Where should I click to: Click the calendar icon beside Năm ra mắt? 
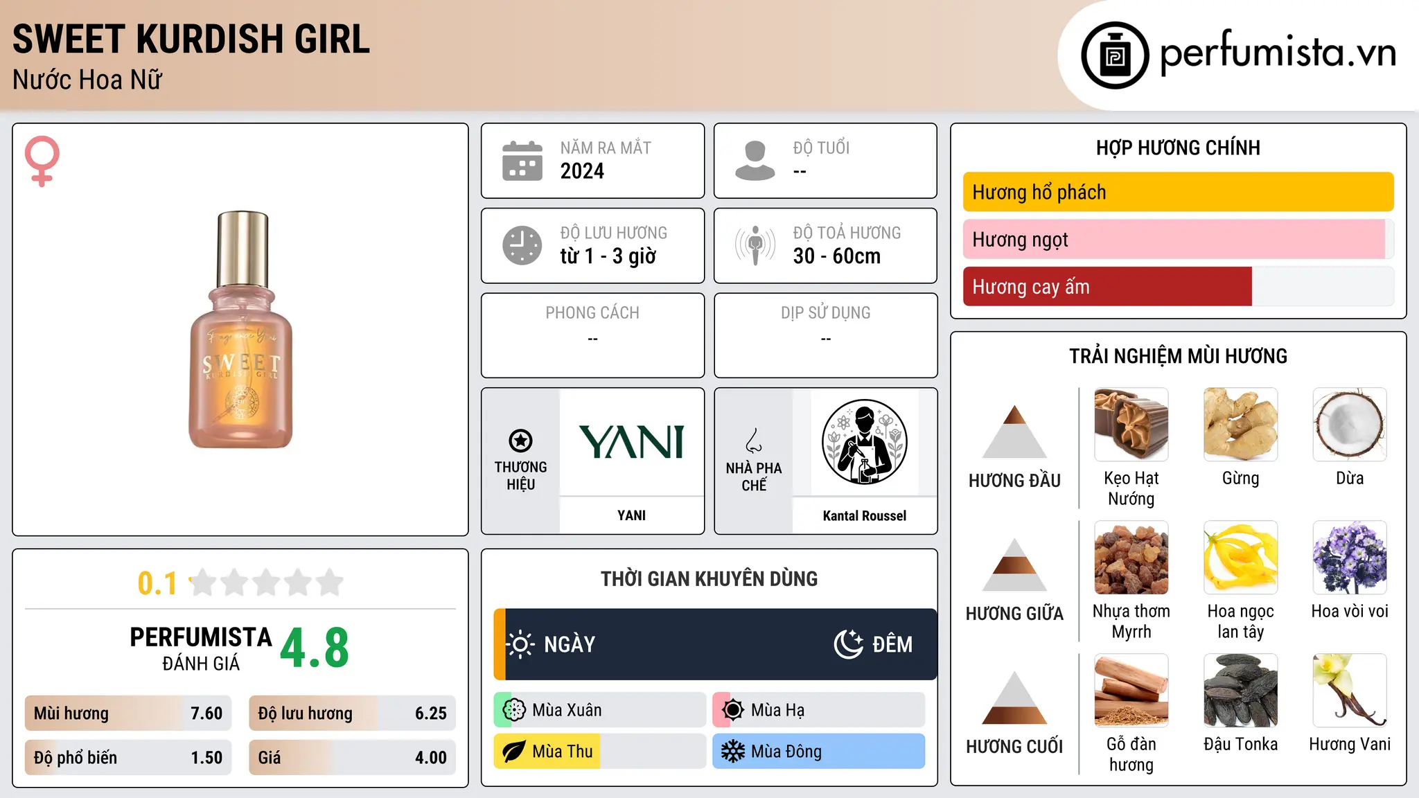522,161
